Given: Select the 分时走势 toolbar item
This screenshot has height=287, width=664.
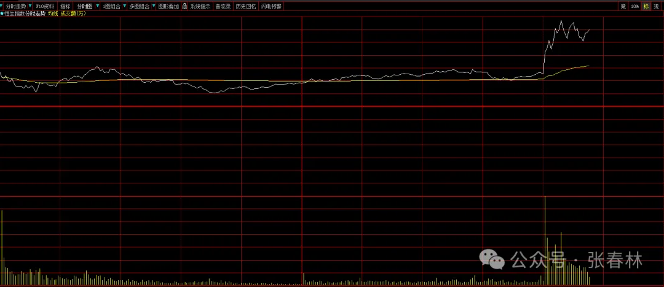Looking at the screenshot, I should coord(15,6).
